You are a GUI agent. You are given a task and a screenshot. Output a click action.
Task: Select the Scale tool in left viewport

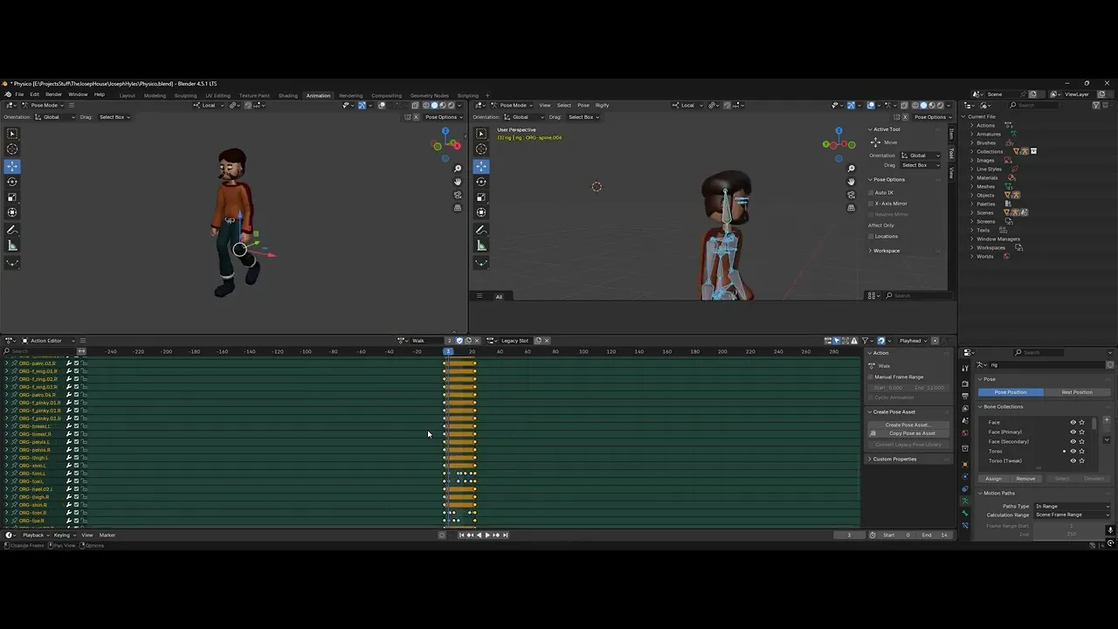coord(12,197)
